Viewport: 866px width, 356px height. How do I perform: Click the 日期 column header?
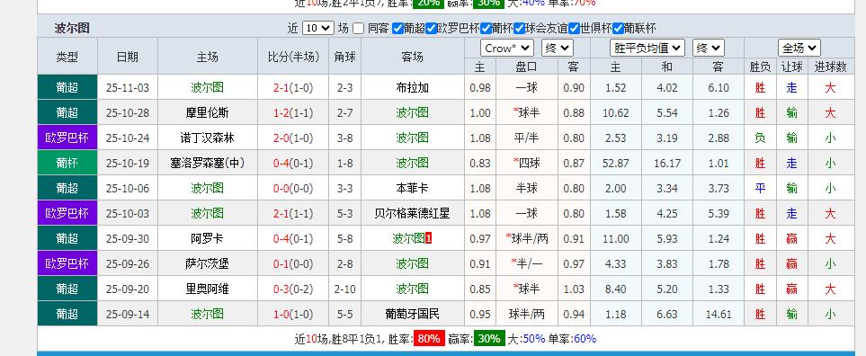[x=128, y=57]
